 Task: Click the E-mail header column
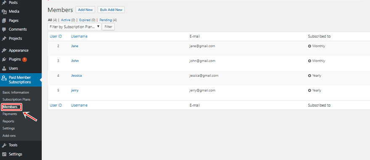tap(195, 36)
